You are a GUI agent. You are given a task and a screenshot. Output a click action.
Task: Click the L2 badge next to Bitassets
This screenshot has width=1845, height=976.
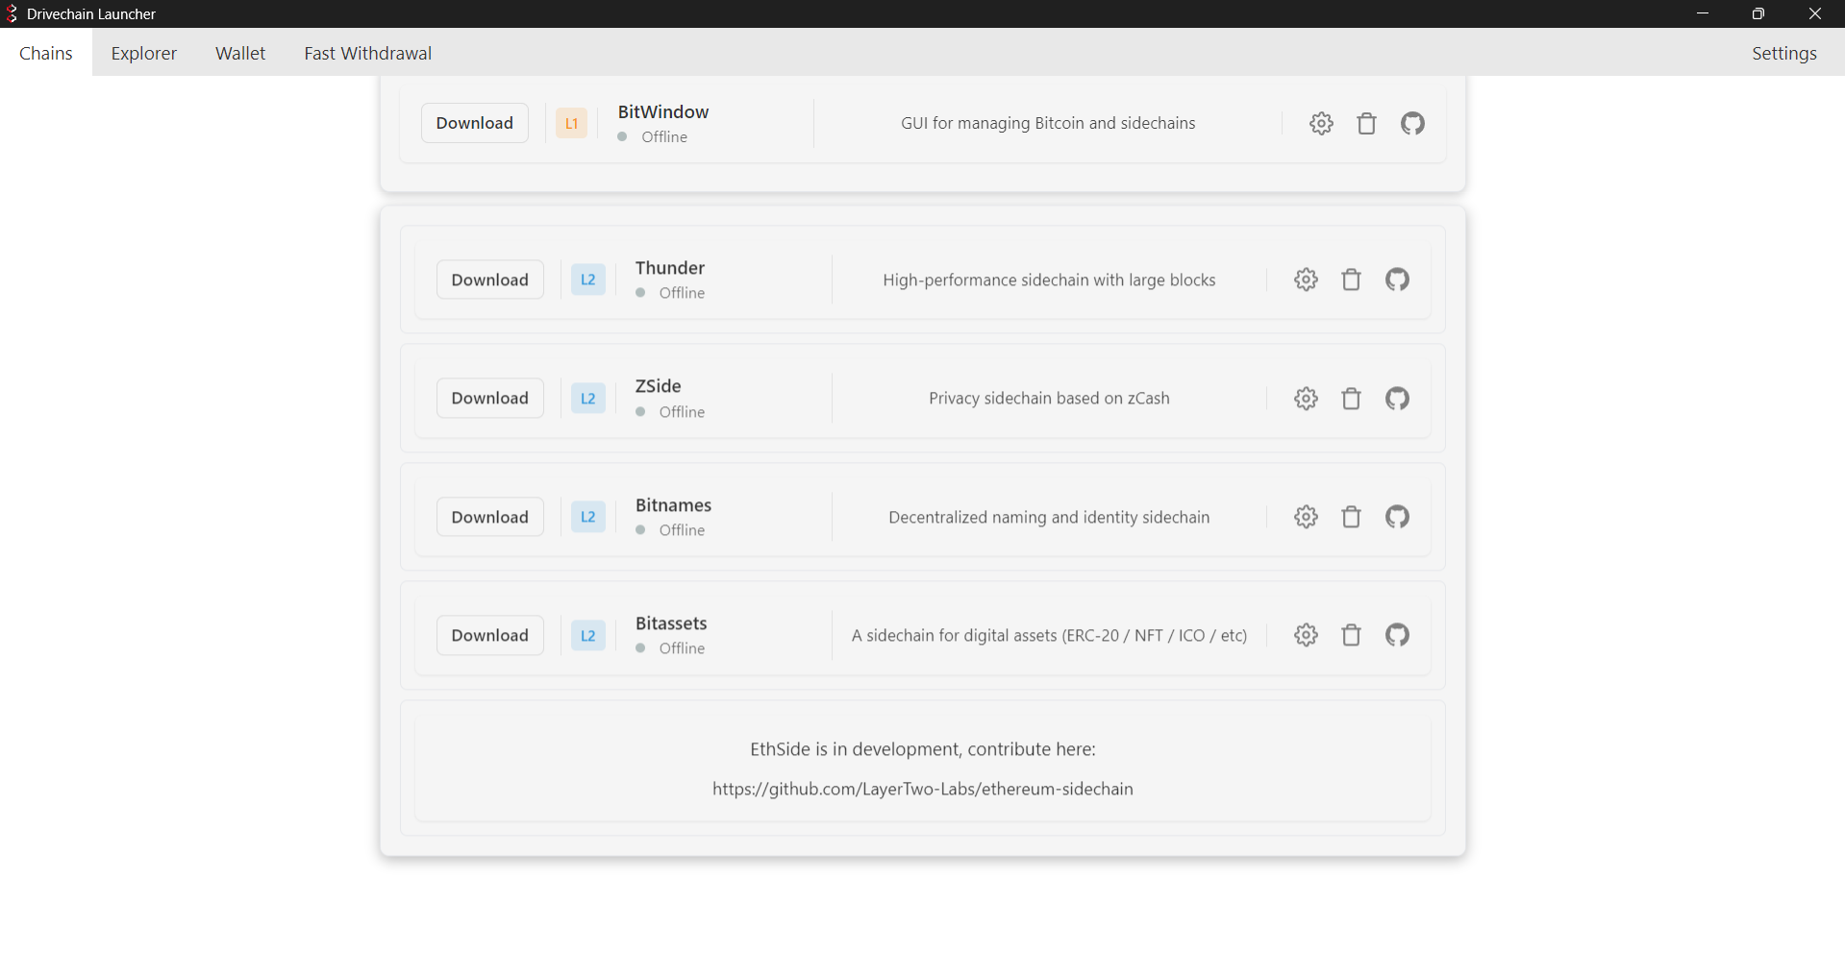pos(588,635)
